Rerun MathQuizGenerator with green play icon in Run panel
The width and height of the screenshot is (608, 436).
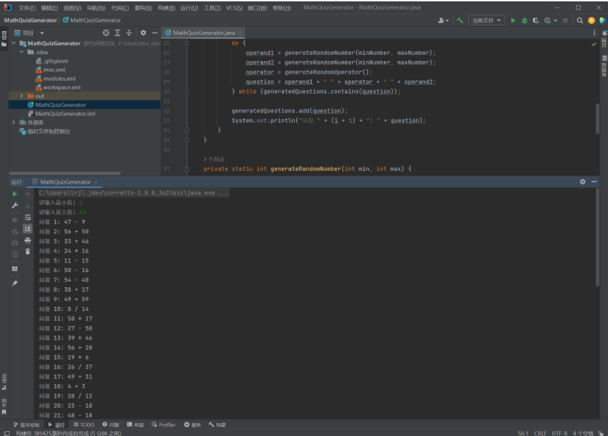tap(15, 194)
